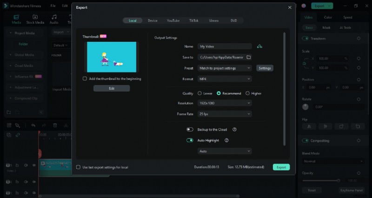Select the Higher quality radio button

click(247, 93)
